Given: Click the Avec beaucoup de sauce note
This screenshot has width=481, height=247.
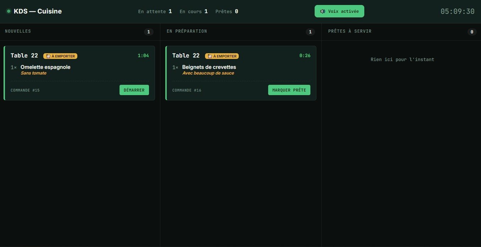Looking at the screenshot, I should pyautogui.click(x=208, y=73).
